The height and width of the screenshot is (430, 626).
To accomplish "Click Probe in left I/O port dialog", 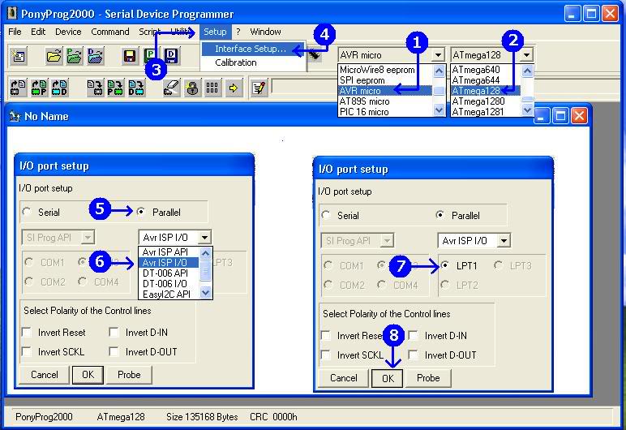I will point(129,375).
